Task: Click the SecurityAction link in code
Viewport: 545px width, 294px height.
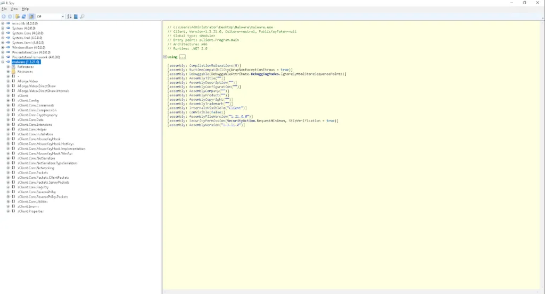Action: [x=241, y=120]
